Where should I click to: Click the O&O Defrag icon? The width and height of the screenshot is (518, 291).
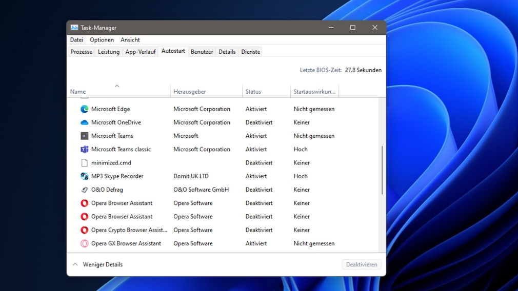click(85, 190)
